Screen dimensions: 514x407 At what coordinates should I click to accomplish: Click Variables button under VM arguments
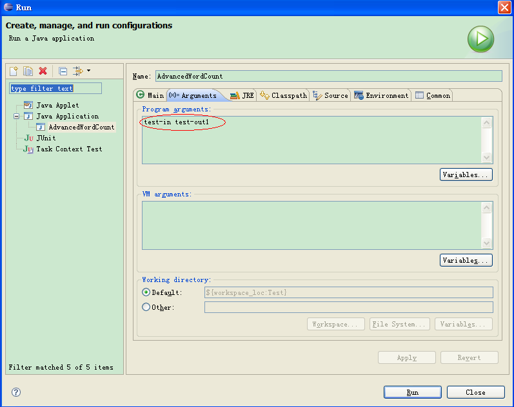click(466, 260)
